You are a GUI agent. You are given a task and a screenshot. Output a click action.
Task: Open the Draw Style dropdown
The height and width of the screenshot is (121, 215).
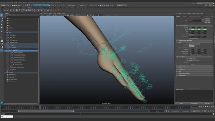[194, 44]
